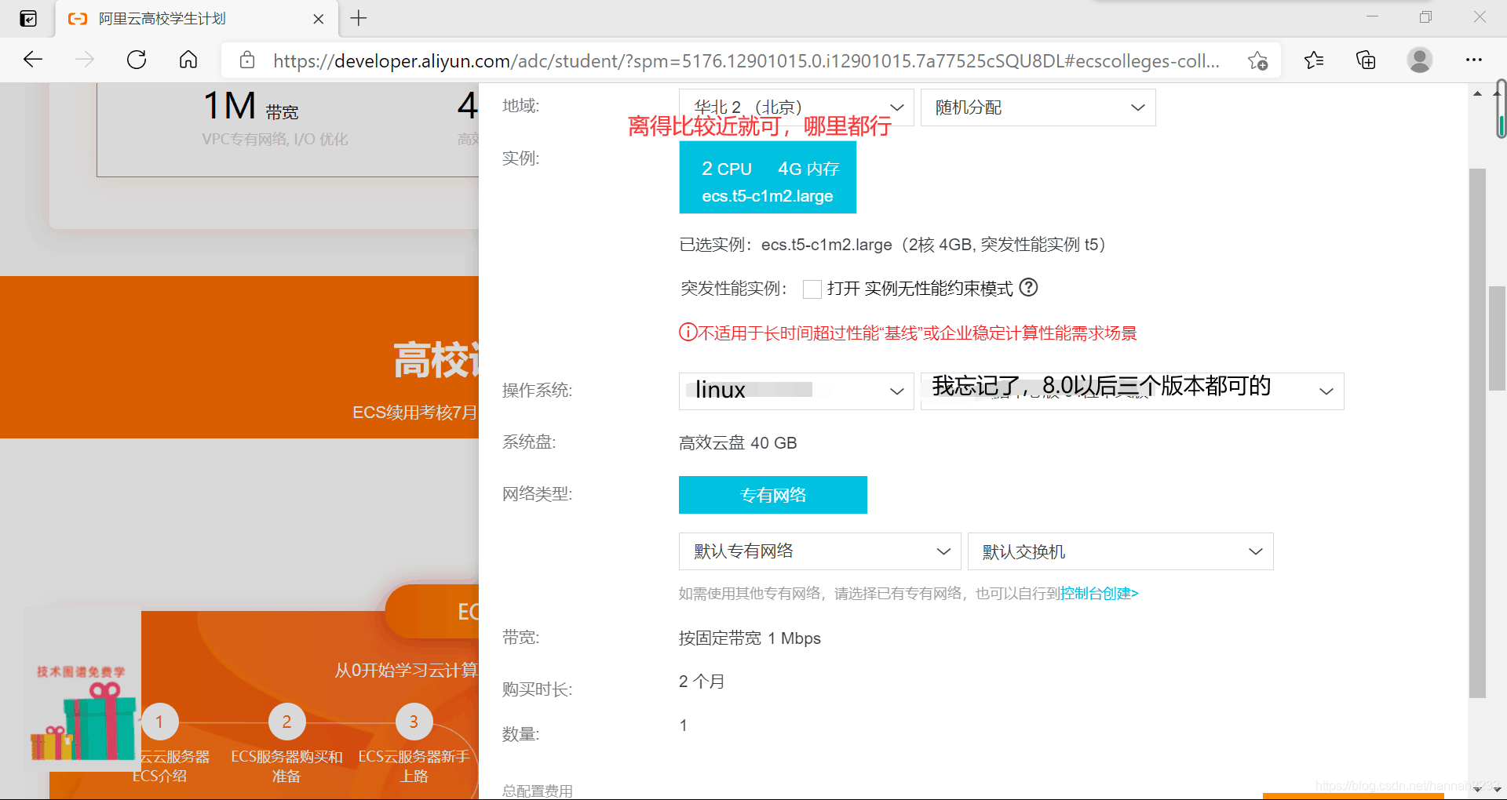Click the browser address bar URL
This screenshot has width=1507, height=800.
pos(746,60)
